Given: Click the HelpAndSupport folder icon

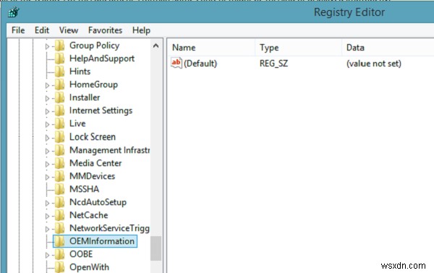Looking at the screenshot, I should coord(59,58).
